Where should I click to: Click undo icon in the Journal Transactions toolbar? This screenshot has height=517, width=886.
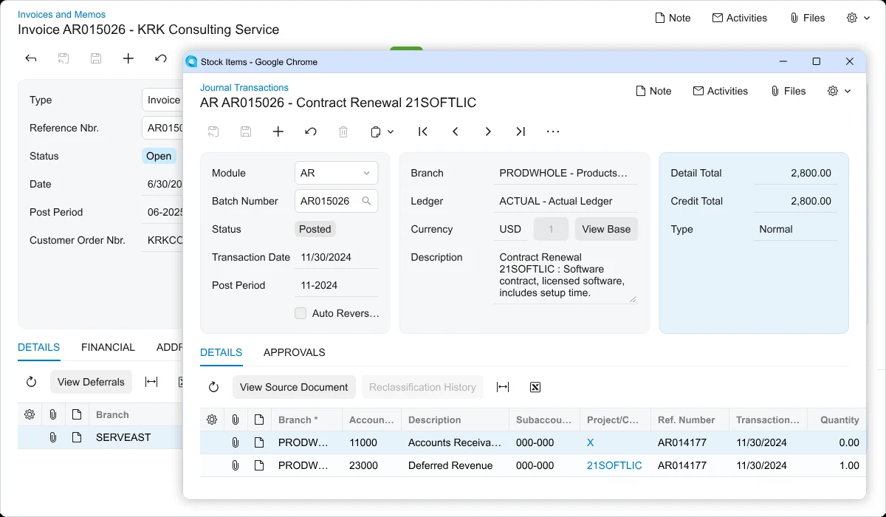(311, 131)
